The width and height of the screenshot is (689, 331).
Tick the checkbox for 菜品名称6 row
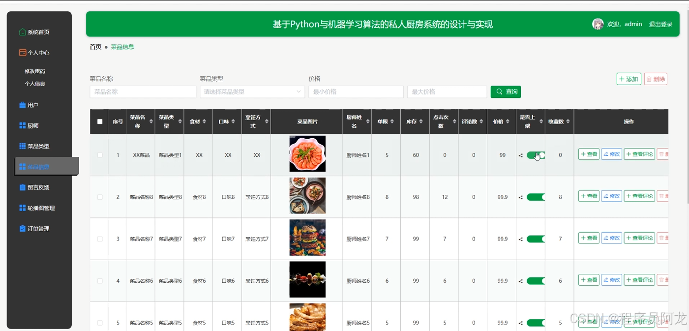coord(100,280)
